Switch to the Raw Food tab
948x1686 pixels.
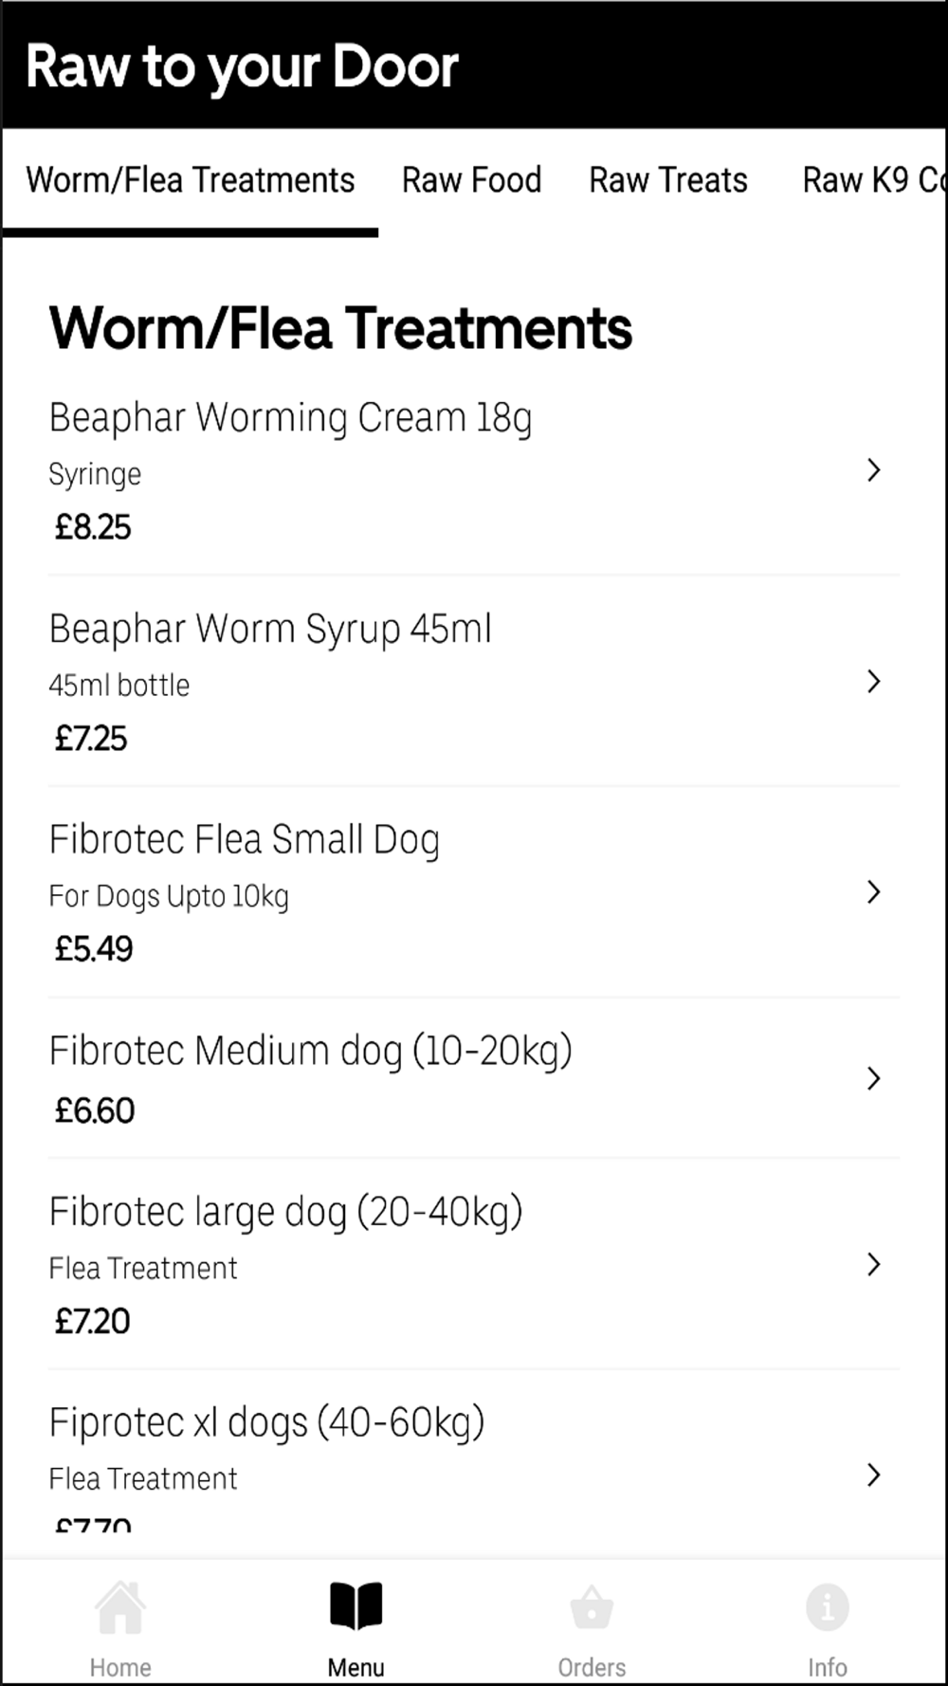(471, 180)
